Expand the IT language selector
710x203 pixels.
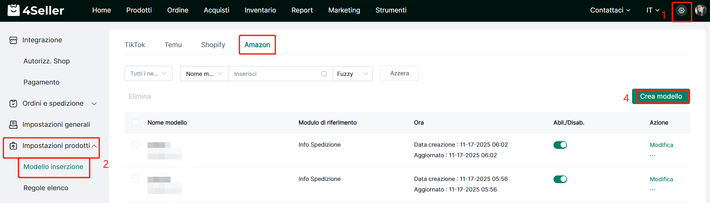[x=653, y=10]
